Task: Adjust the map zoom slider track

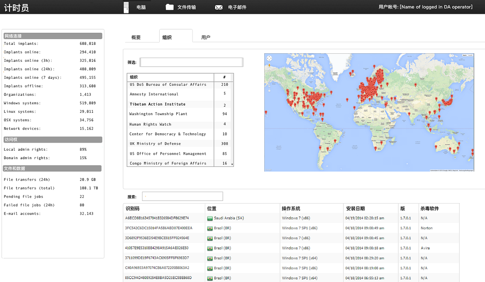Action: 269,80
